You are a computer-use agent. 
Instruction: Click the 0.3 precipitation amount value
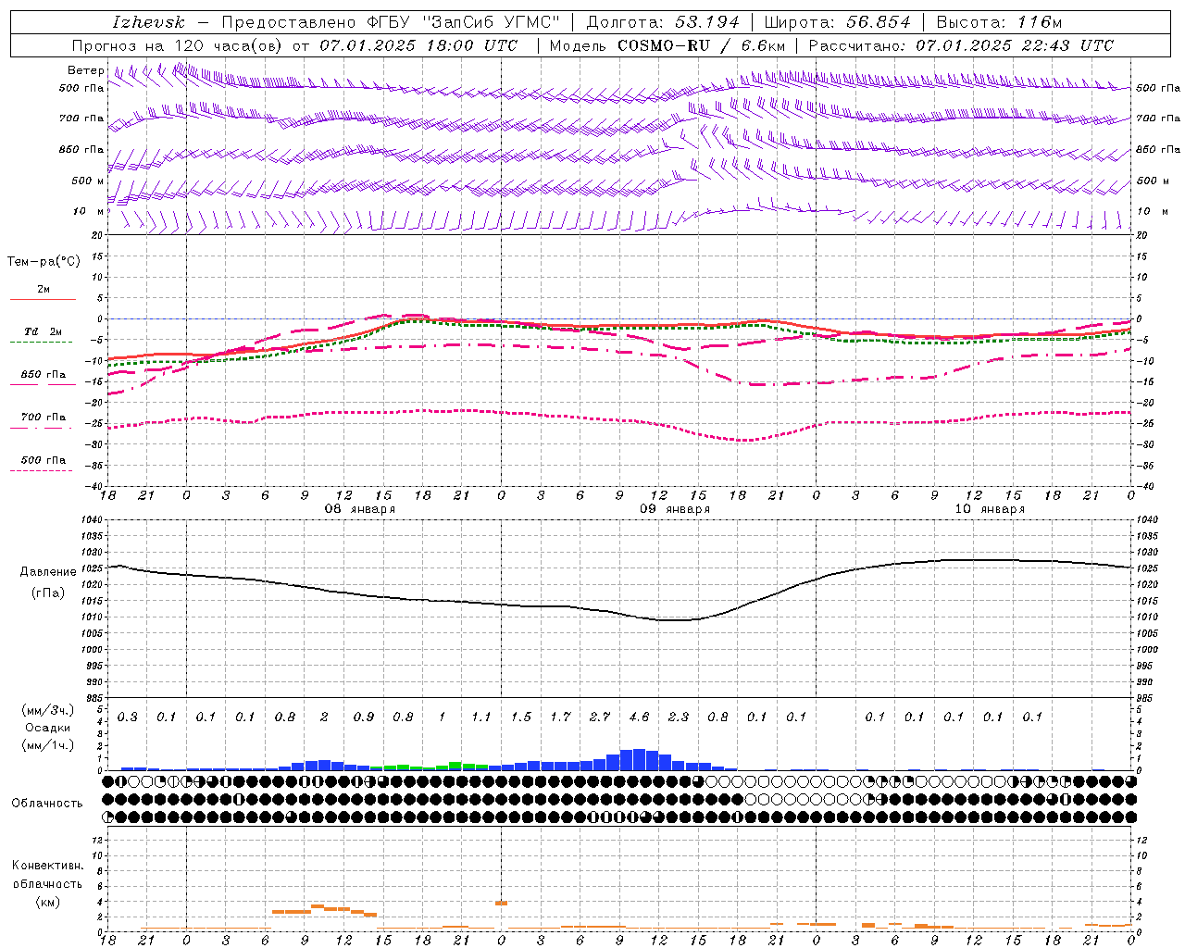[128, 717]
